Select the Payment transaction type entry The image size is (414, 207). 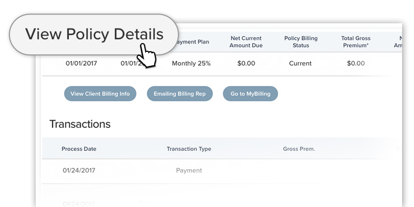pyautogui.click(x=189, y=170)
